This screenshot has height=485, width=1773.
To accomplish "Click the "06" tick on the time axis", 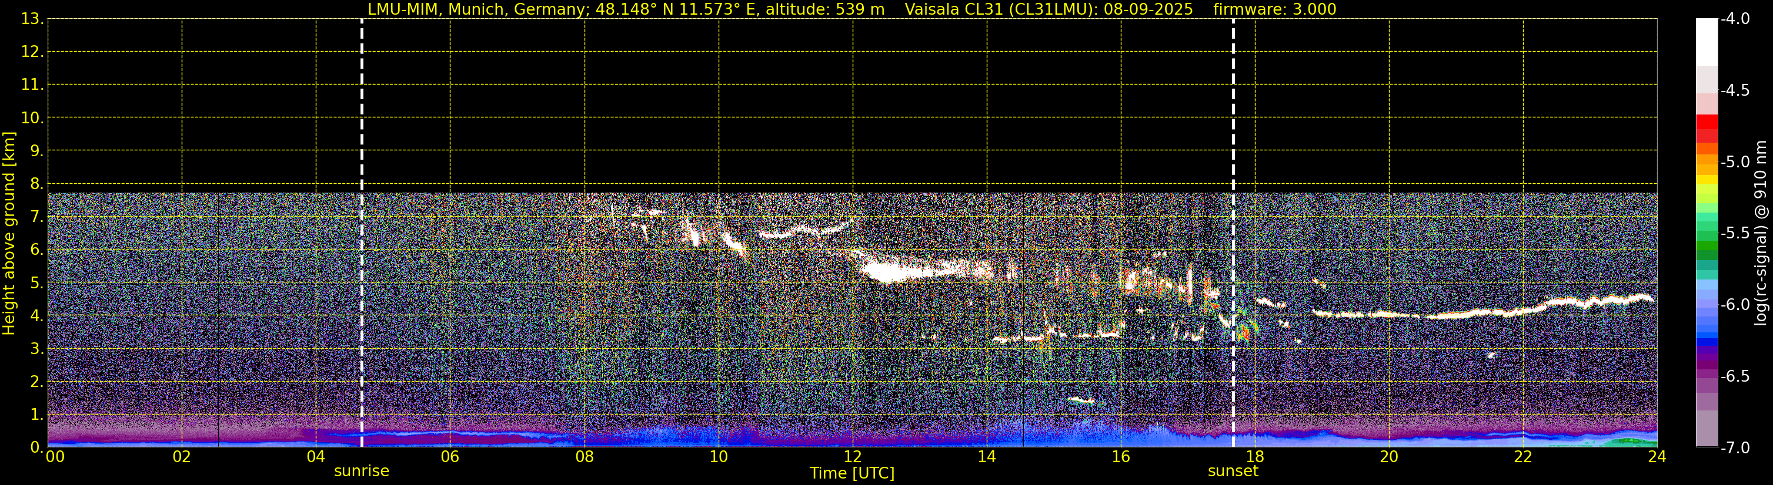I will tap(450, 457).
